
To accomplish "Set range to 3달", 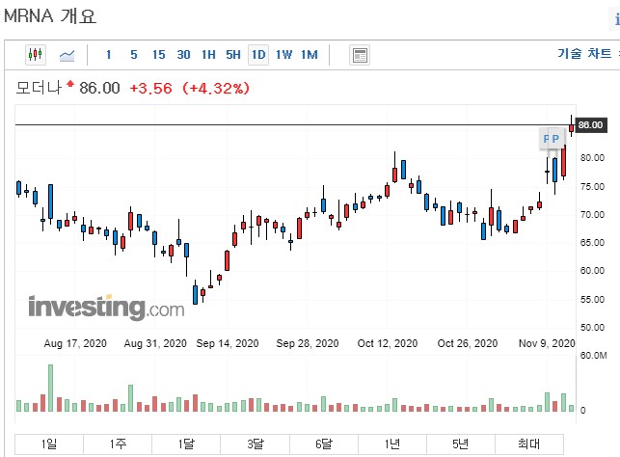I will coord(255,444).
